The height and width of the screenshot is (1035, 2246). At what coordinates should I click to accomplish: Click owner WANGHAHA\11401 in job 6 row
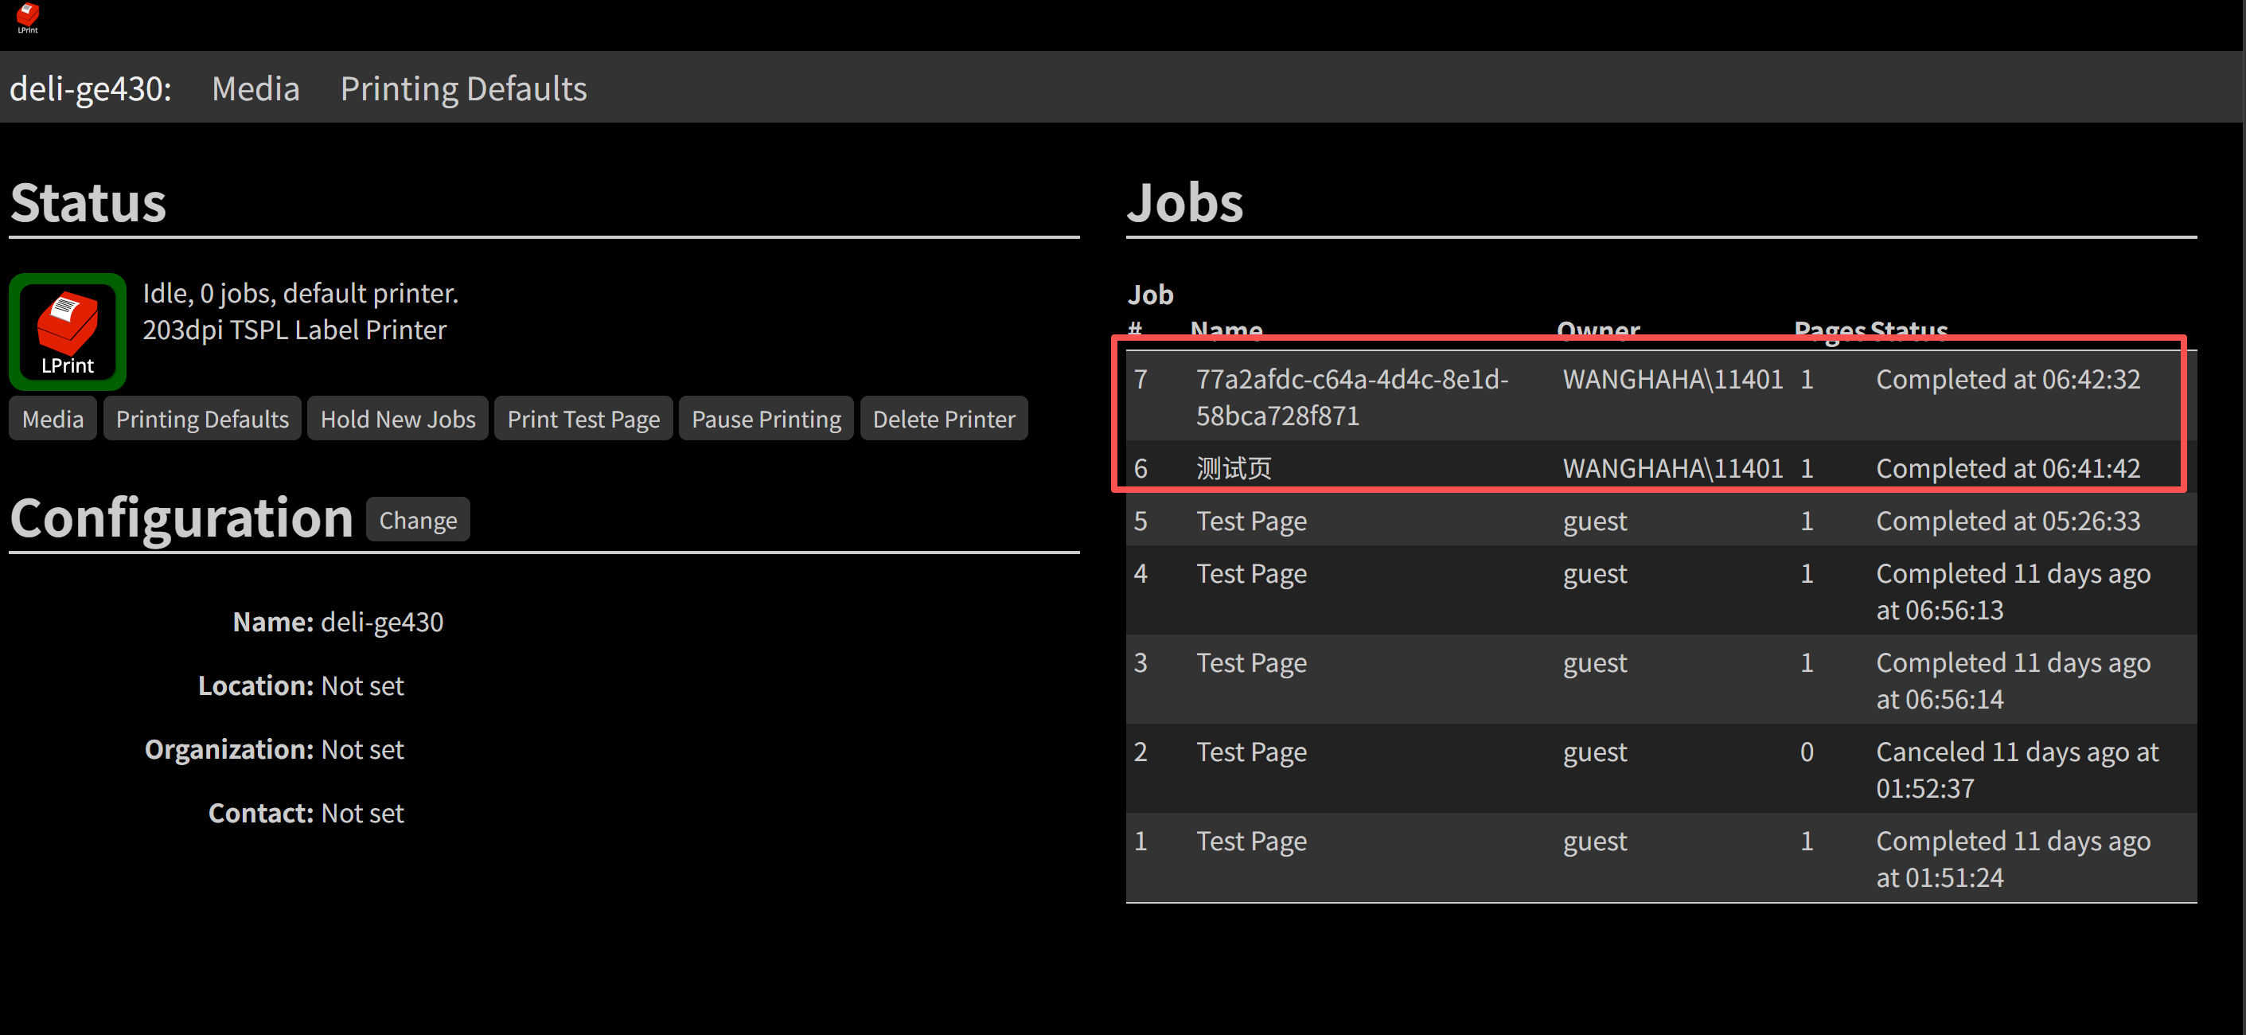point(1672,468)
